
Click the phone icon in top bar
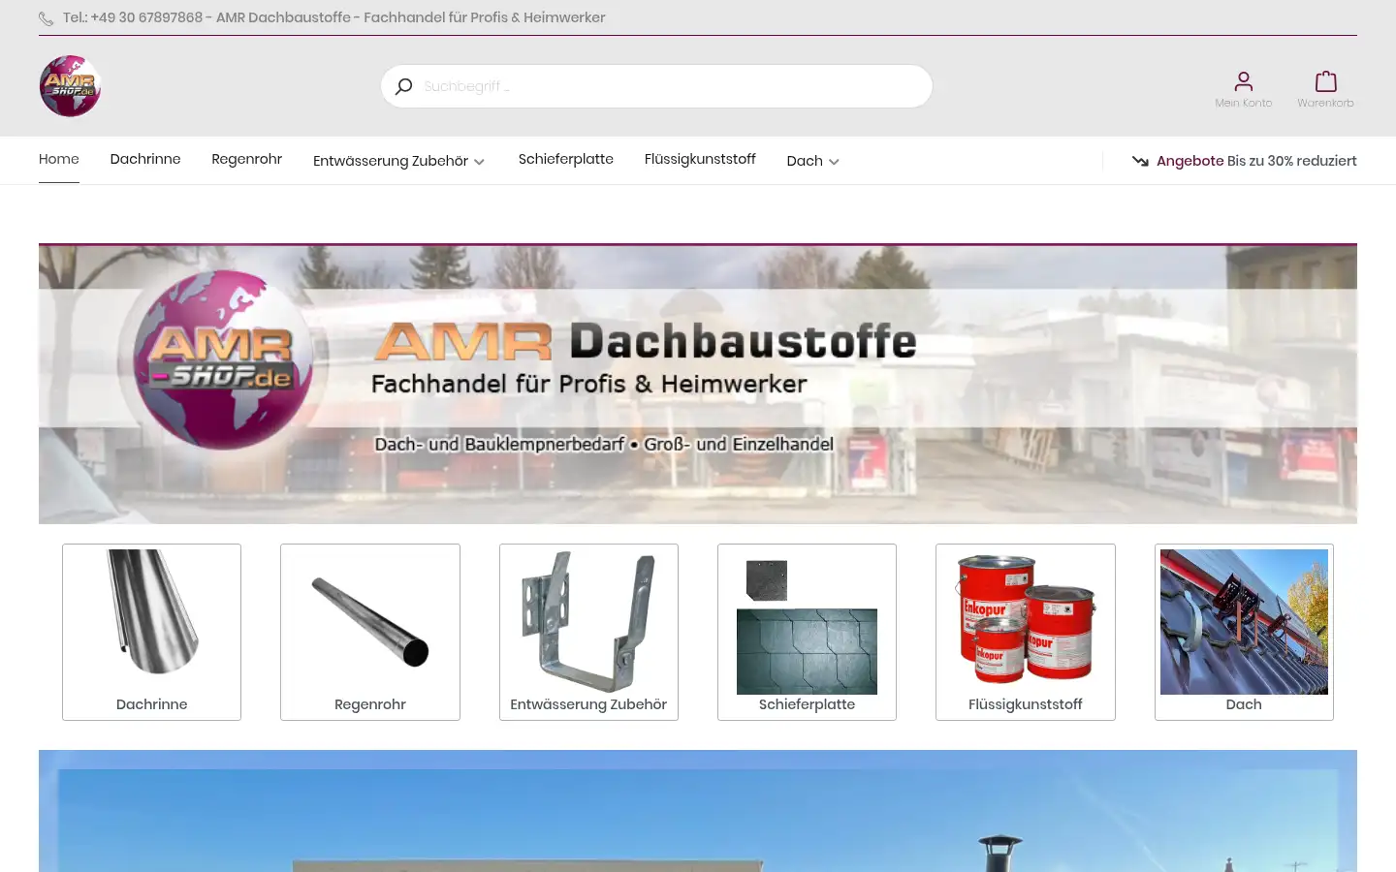tap(46, 18)
